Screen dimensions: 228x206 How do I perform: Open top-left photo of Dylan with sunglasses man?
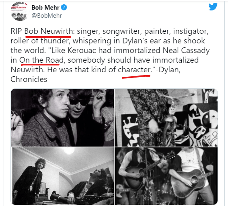click(x=62, y=118)
